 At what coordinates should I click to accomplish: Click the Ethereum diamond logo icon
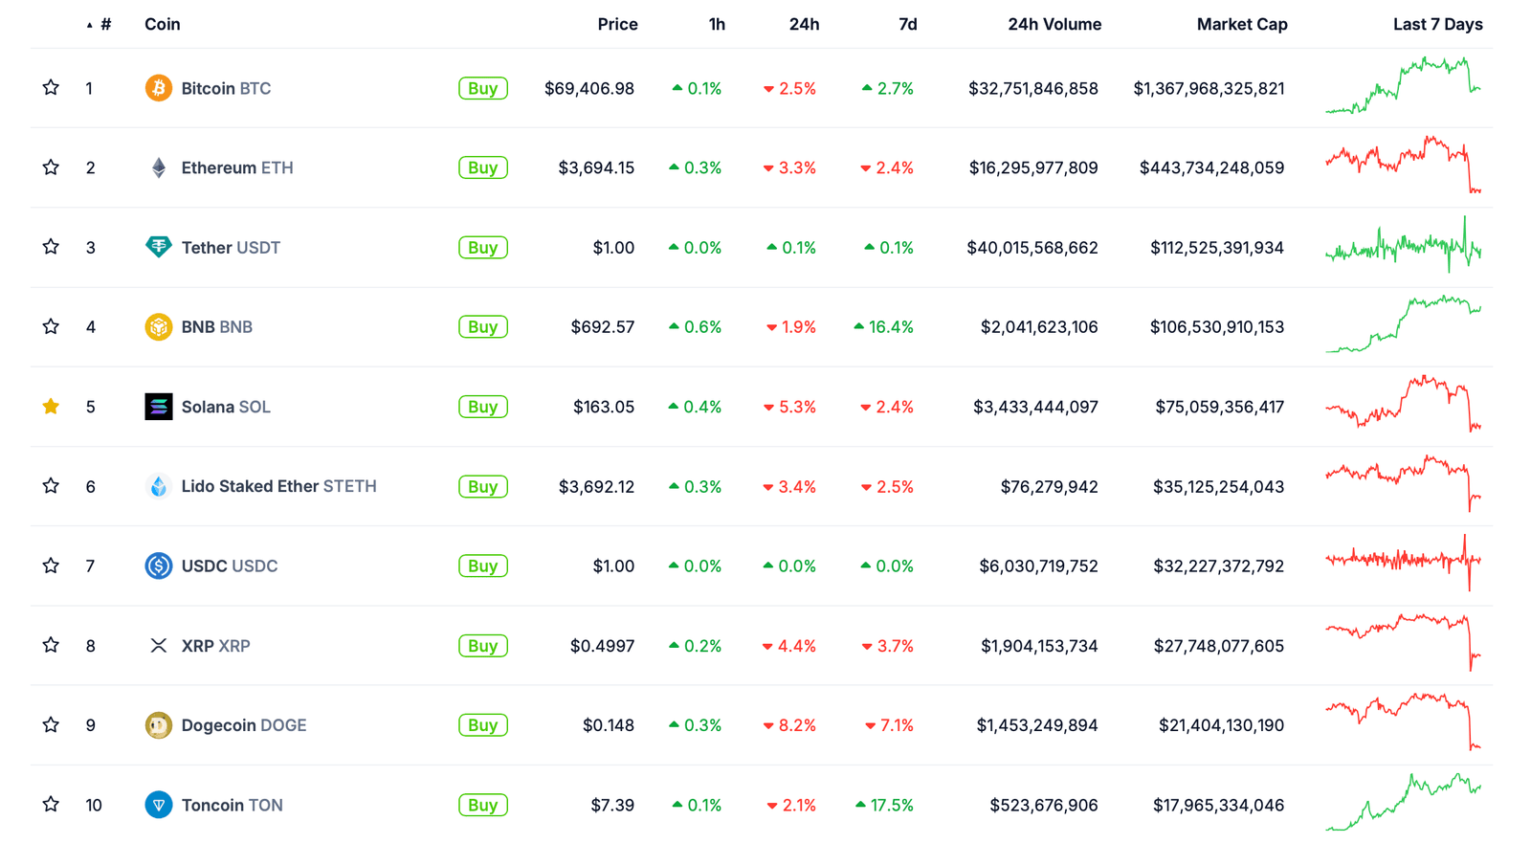[158, 167]
